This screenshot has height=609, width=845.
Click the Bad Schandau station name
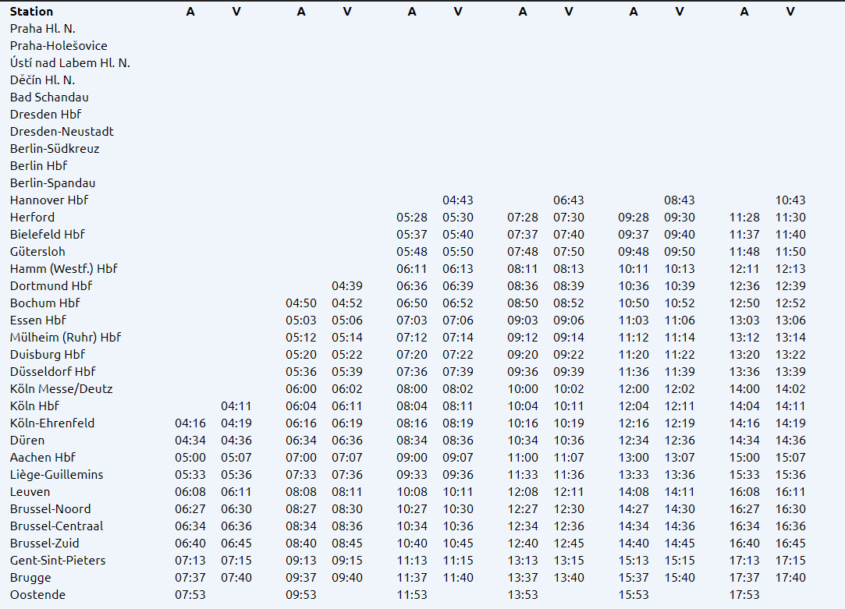[x=49, y=97]
